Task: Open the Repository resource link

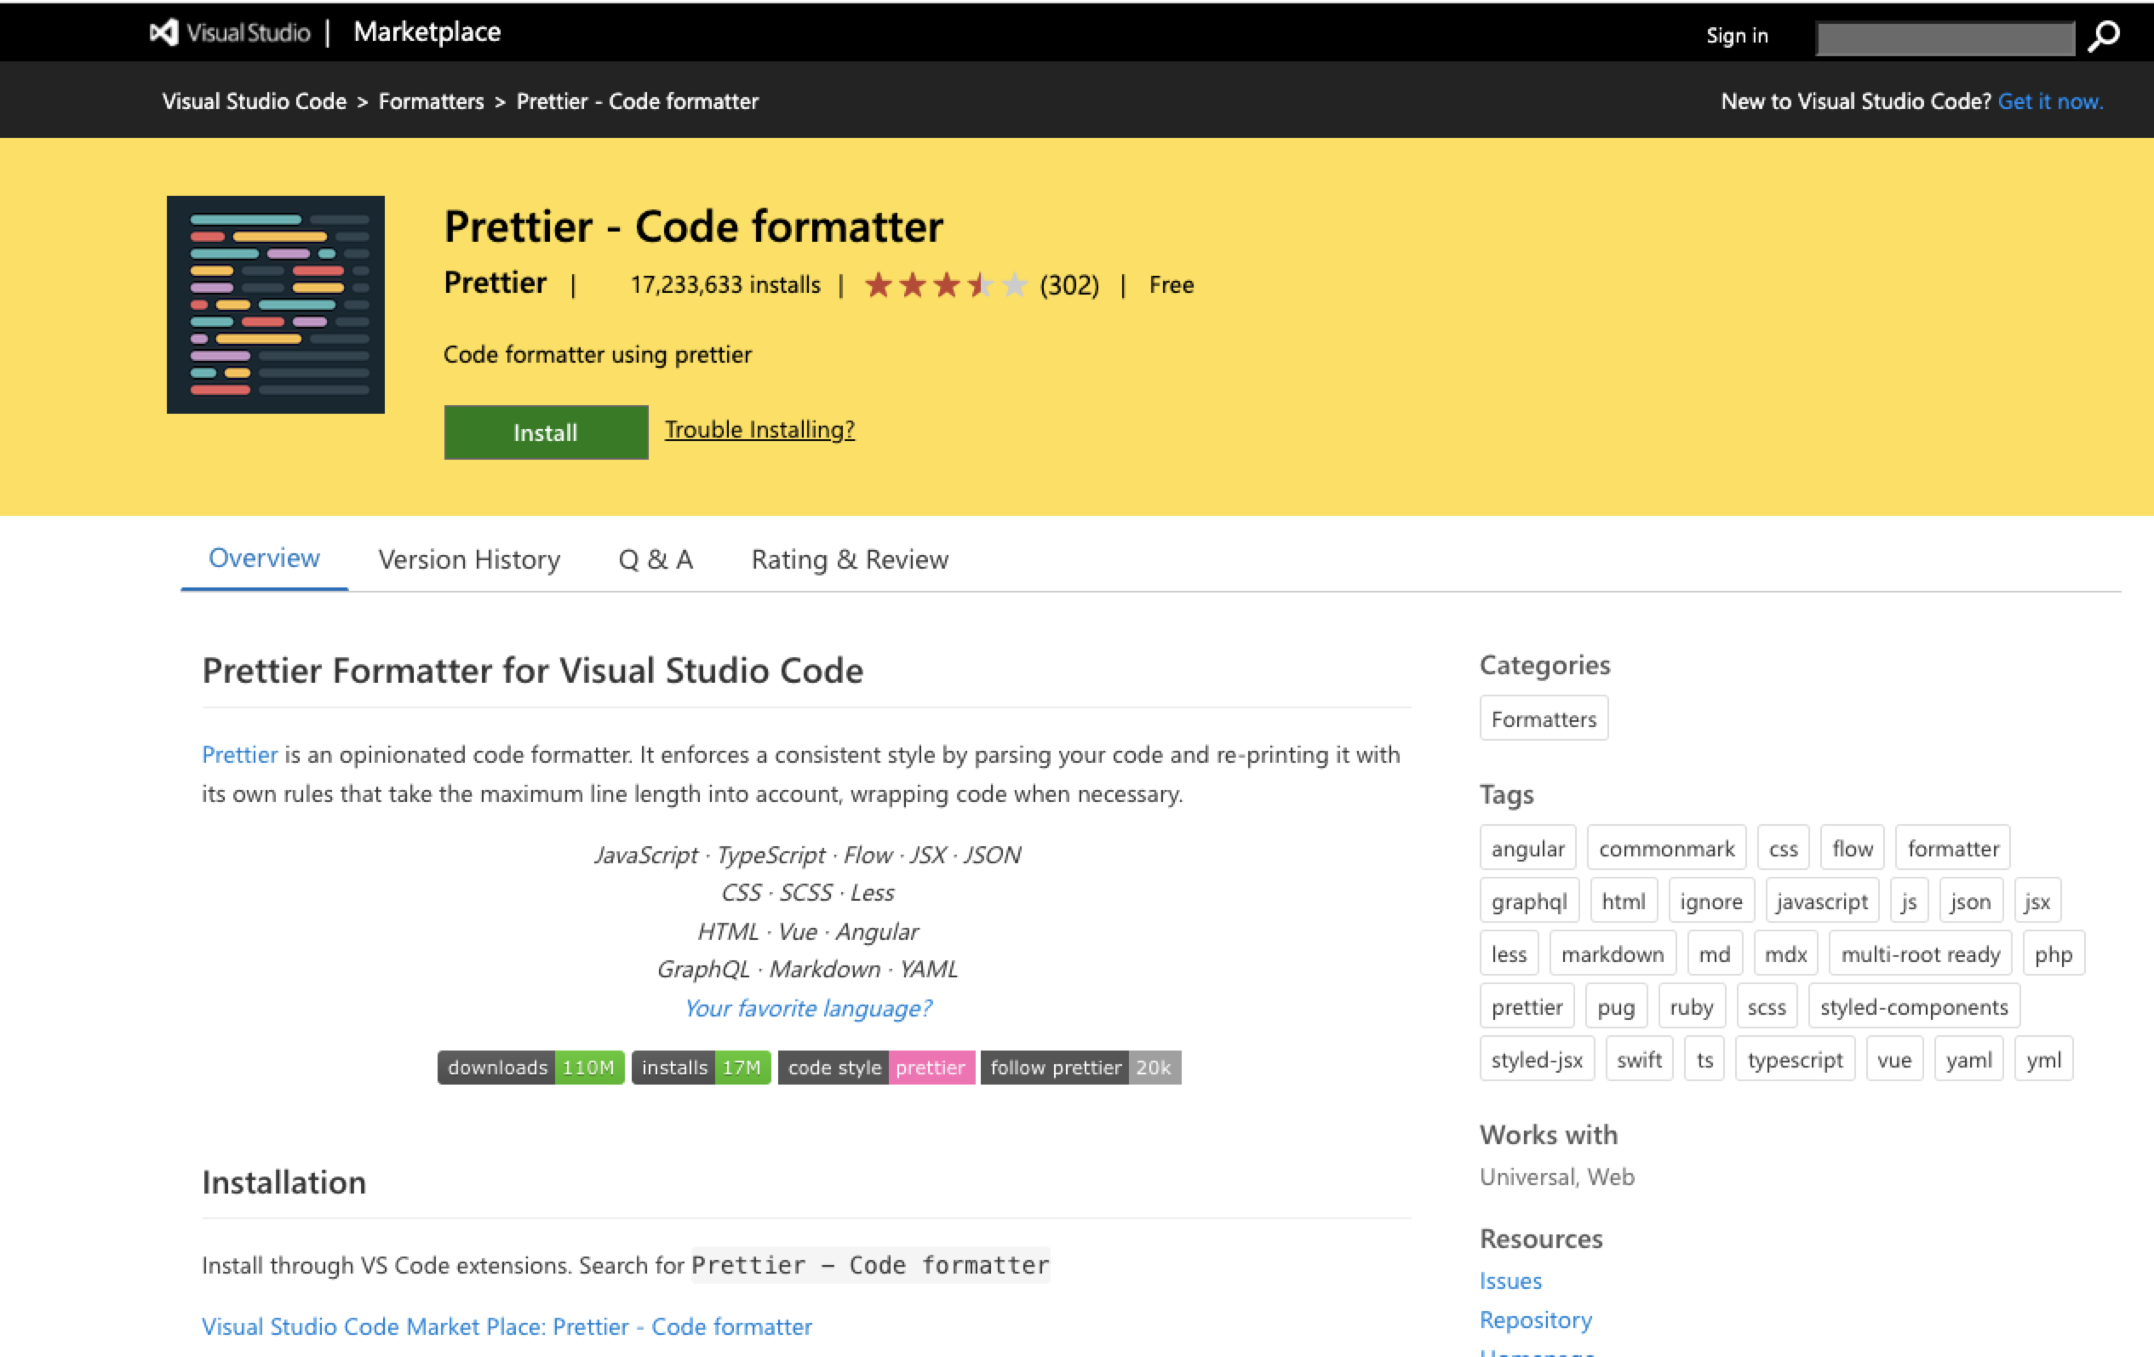Action: (x=1535, y=1320)
